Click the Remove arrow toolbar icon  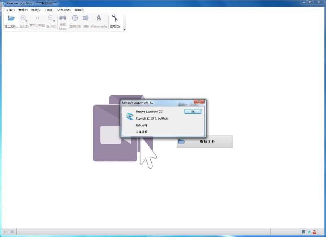click(x=86, y=19)
